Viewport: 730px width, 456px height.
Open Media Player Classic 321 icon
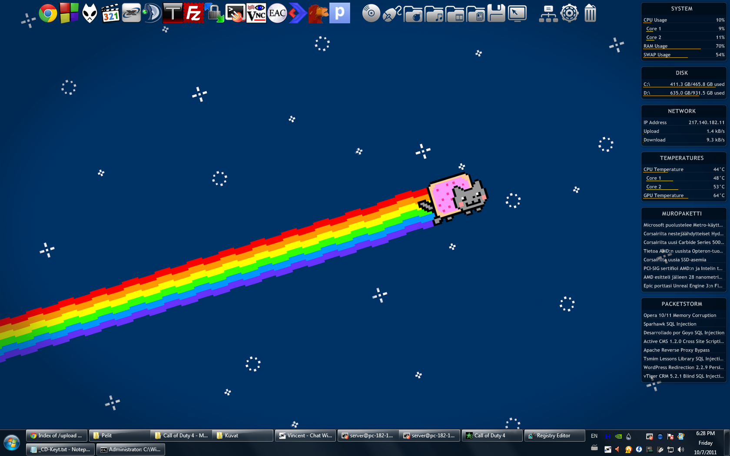111,13
